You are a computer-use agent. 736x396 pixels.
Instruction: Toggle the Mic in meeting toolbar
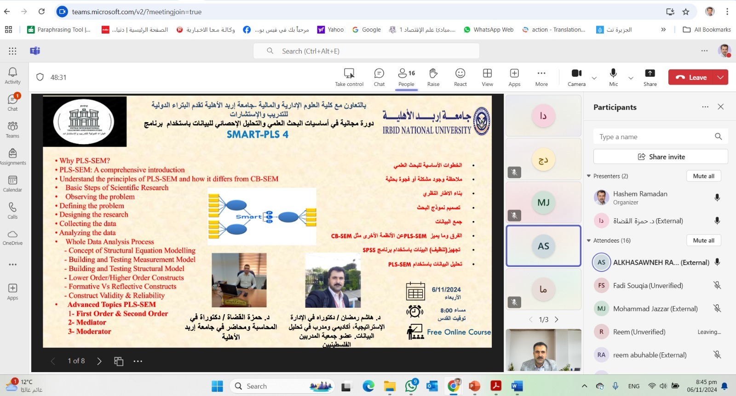tap(613, 74)
